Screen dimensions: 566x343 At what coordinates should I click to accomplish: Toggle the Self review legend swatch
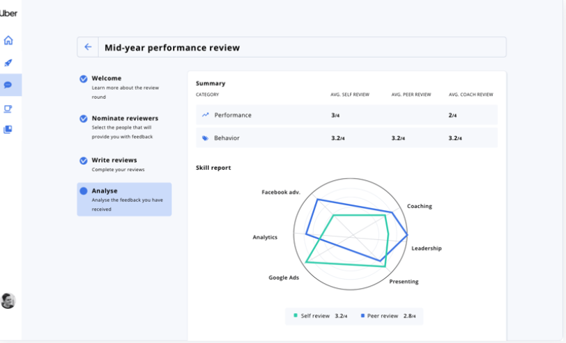pos(296,316)
